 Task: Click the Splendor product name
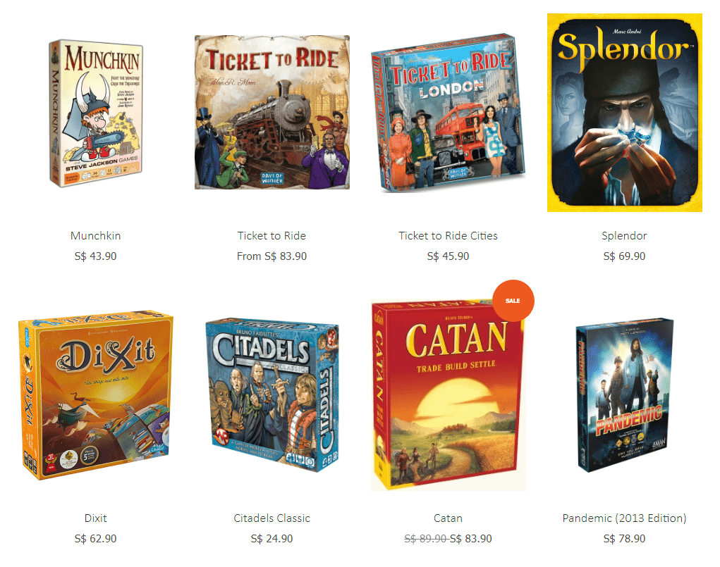[625, 236]
